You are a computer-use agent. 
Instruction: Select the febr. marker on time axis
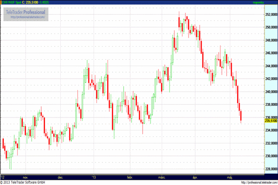(x=130, y=177)
